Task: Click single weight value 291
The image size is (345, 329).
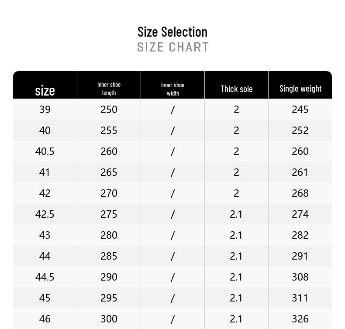Action: [x=300, y=256]
